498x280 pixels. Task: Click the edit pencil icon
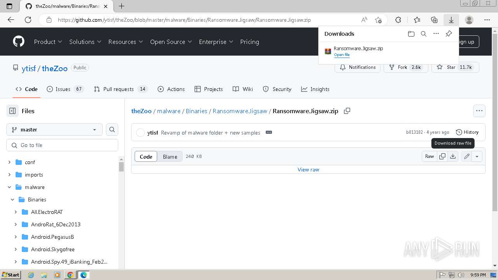(x=466, y=156)
